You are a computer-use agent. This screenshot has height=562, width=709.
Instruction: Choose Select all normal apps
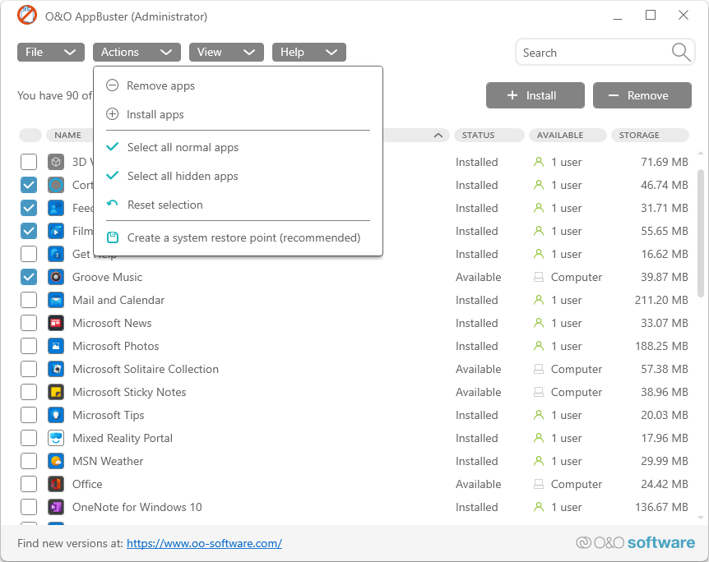pos(238,147)
